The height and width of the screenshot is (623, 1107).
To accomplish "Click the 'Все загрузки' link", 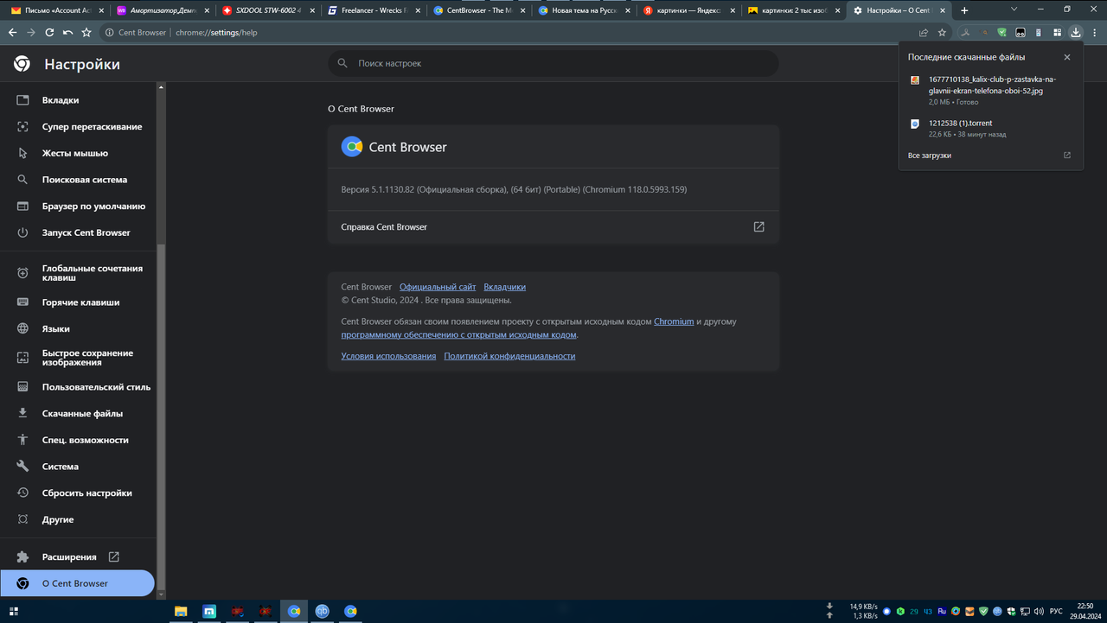I will click(929, 156).
